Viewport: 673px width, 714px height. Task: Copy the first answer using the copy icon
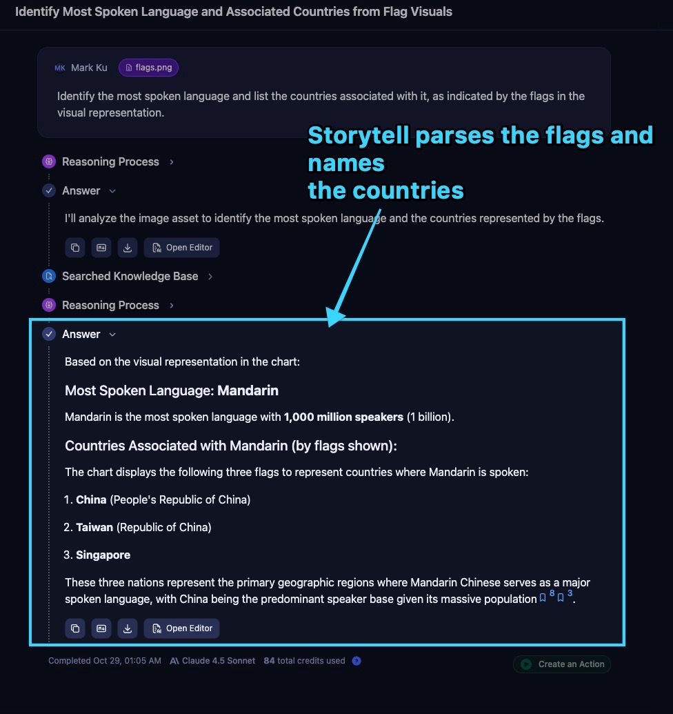(x=75, y=248)
